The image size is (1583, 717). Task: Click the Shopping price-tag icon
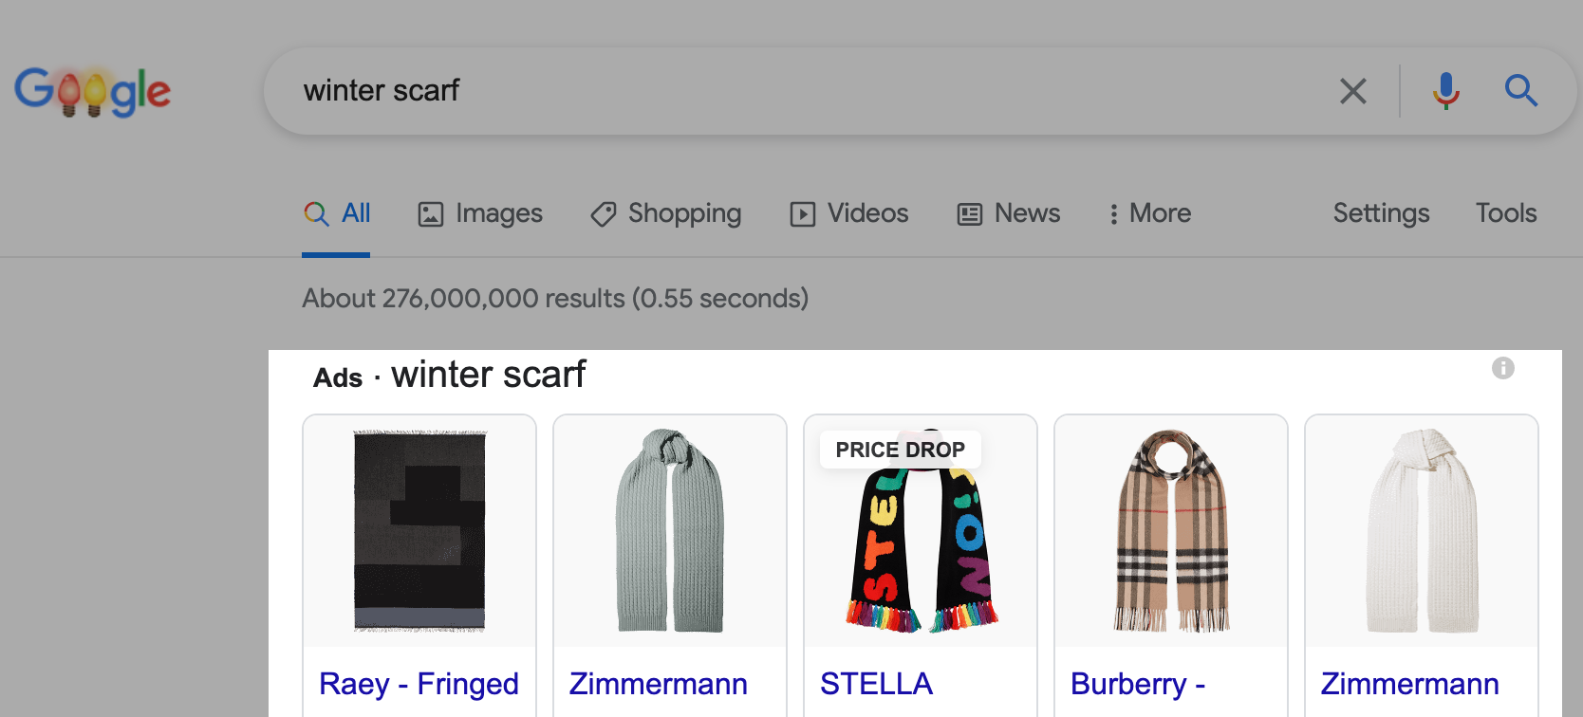(x=602, y=214)
